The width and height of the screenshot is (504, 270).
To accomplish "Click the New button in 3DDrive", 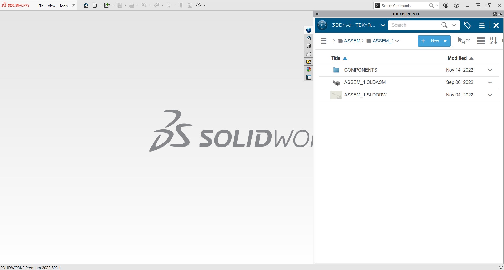I will 434,41.
